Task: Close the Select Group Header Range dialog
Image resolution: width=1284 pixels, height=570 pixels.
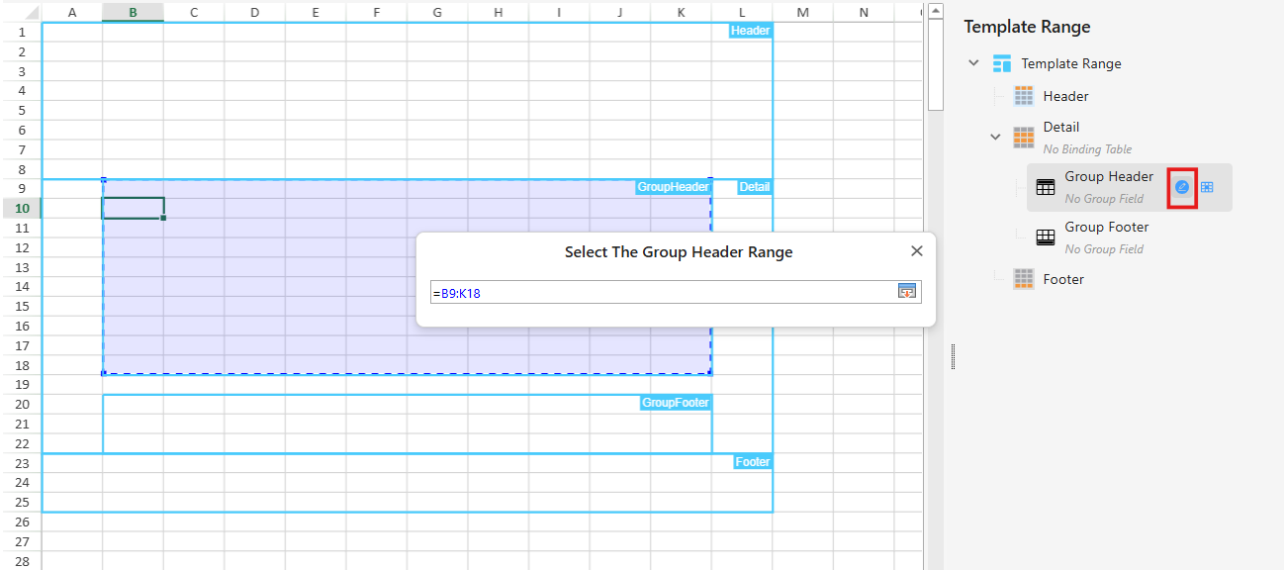Action: (x=916, y=251)
